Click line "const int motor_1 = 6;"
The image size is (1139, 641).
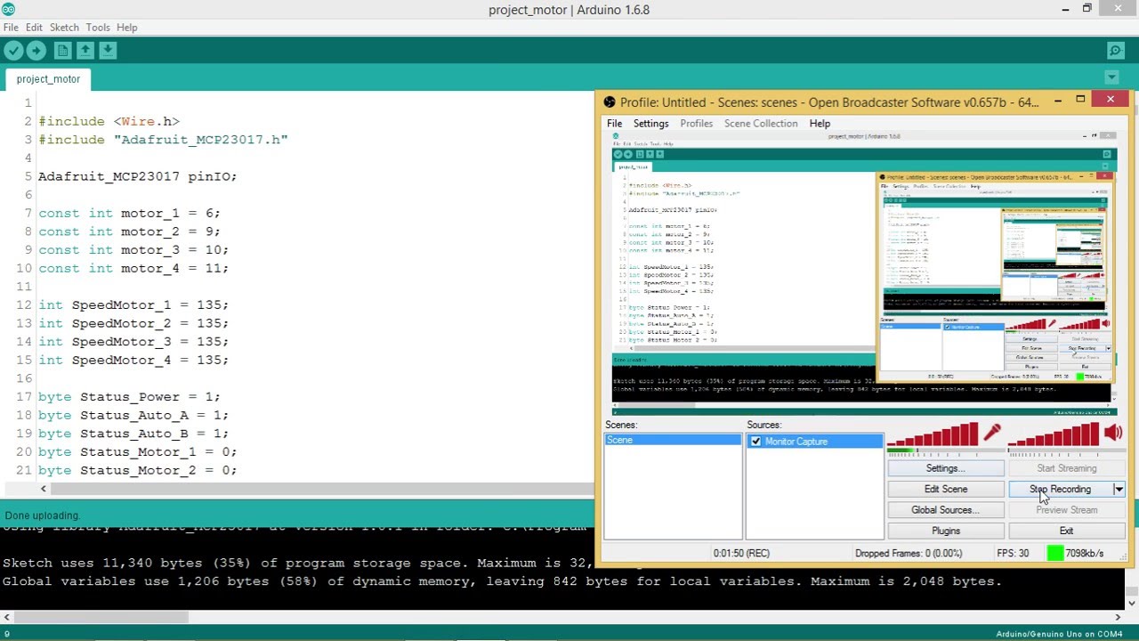point(129,213)
